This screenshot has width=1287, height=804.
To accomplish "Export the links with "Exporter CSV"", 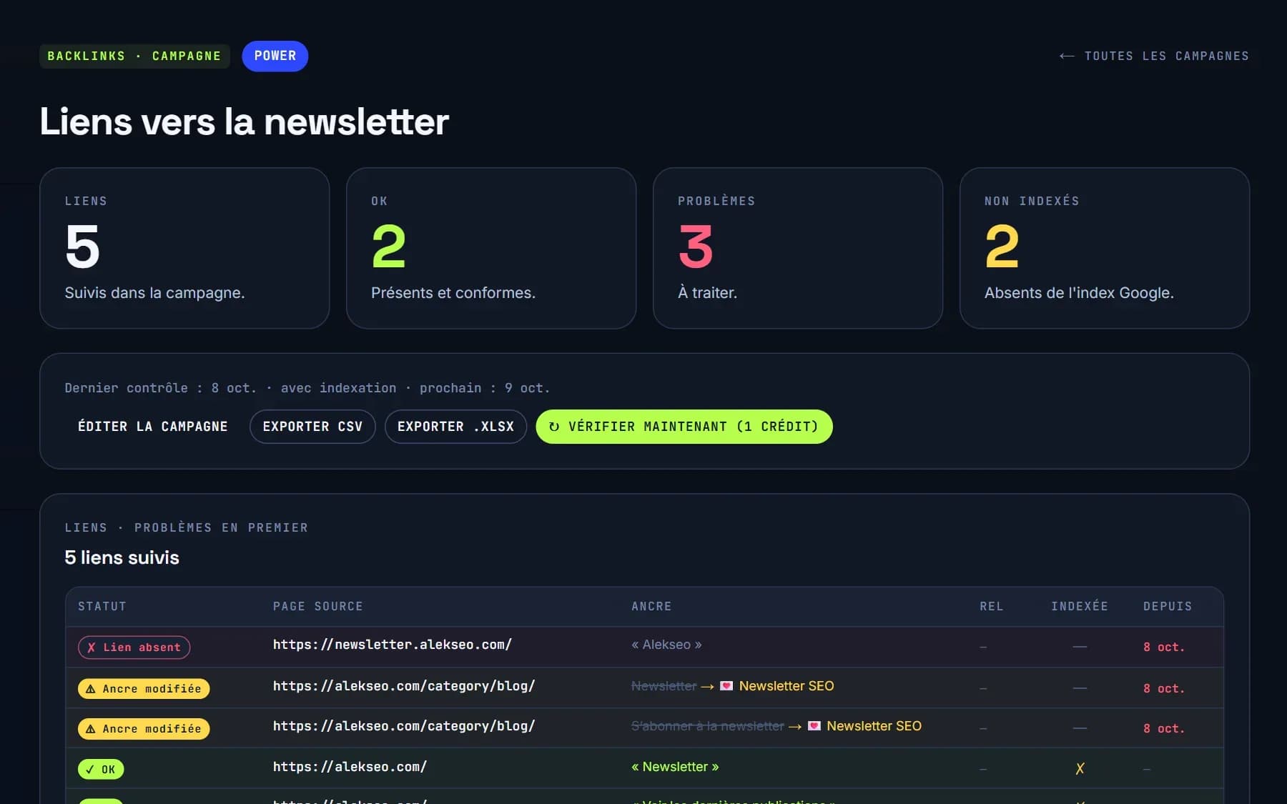I will click(x=312, y=427).
